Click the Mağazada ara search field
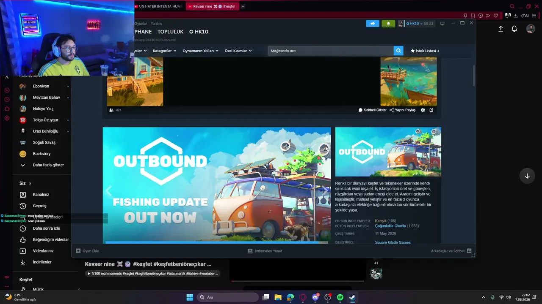This screenshot has height=304, width=542. 331,51
